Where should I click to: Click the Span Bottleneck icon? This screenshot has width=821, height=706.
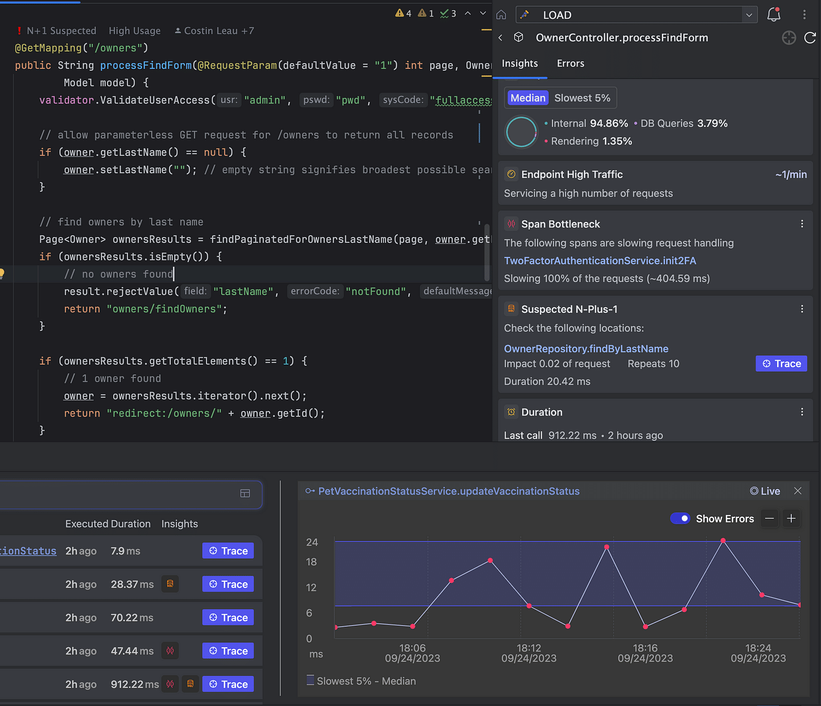pos(511,224)
